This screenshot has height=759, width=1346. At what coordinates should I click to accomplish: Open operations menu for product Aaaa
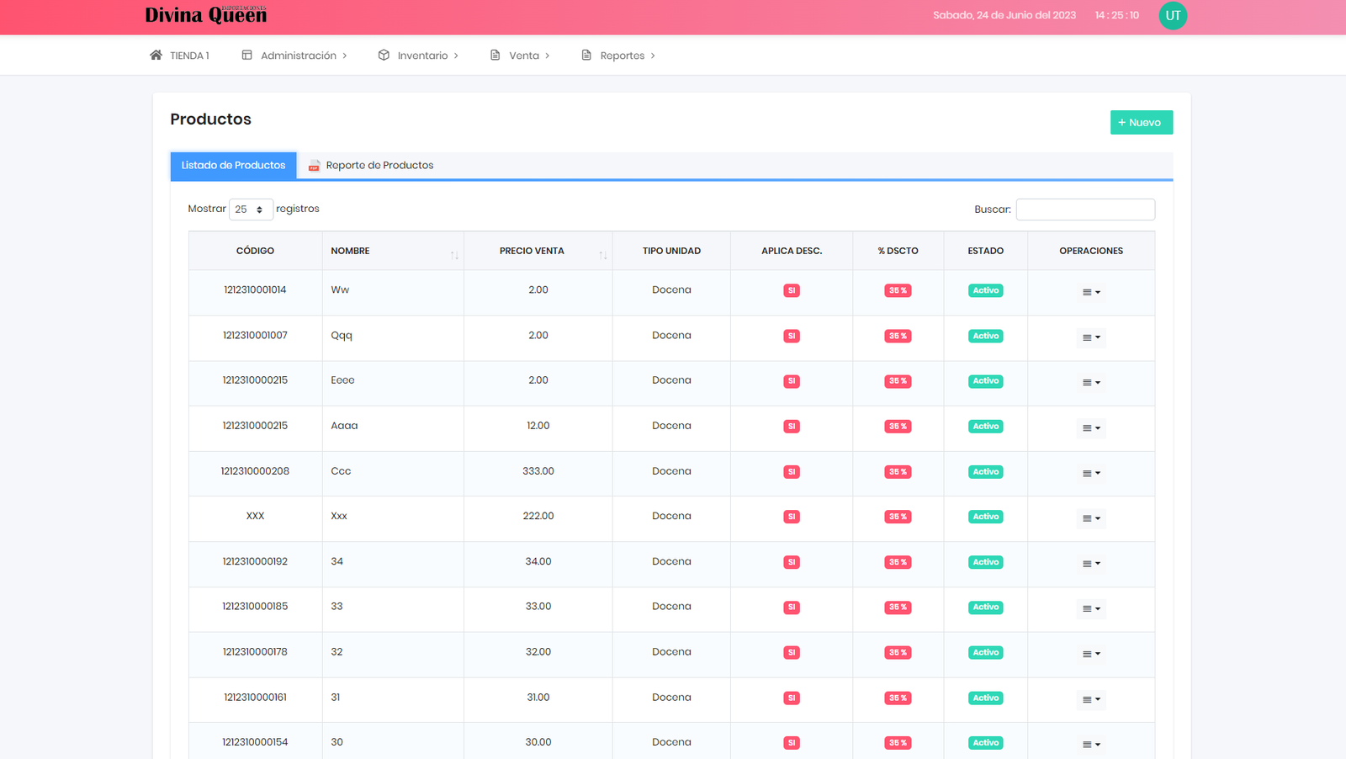pyautogui.click(x=1091, y=428)
